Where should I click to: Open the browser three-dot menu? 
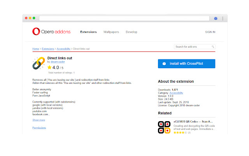[223, 18]
